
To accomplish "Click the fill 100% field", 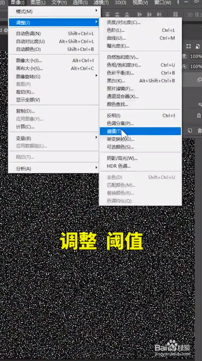I will [x=196, y=67].
